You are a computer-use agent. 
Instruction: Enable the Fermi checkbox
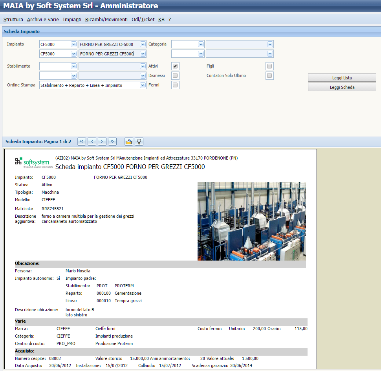pos(175,85)
